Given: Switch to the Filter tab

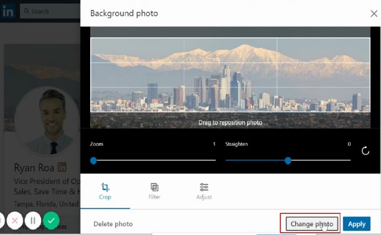Looking at the screenshot, I should click(155, 191).
